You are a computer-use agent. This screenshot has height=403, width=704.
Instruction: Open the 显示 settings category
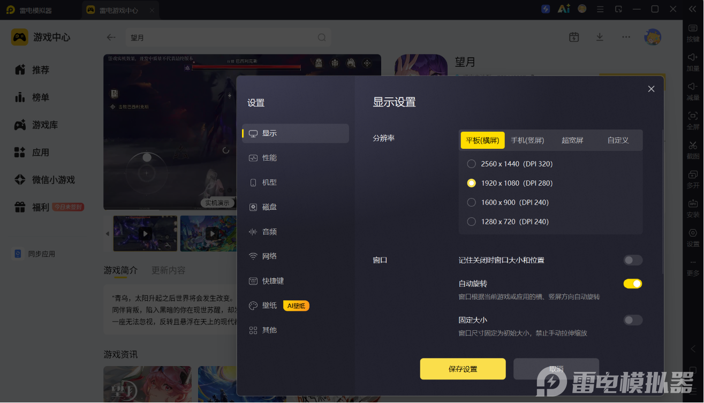(296, 133)
